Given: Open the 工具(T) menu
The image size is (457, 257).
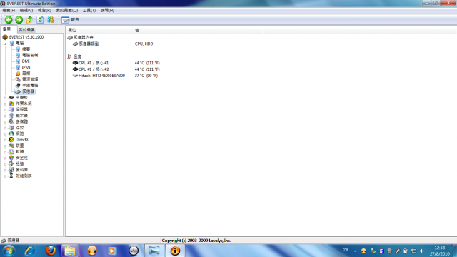Looking at the screenshot, I should click(89, 10).
